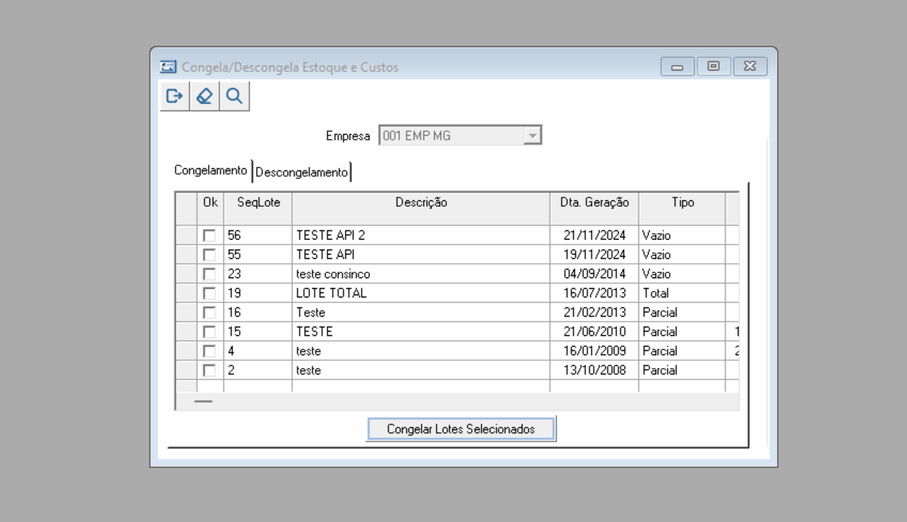Click the Parcial cell of lot 16
Viewport: 907px width, 522px height.
pyautogui.click(x=682, y=312)
